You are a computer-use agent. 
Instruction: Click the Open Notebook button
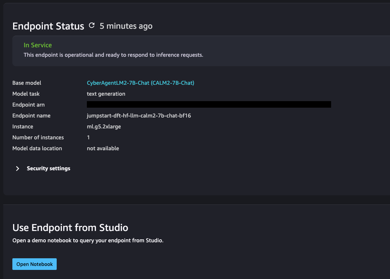pos(35,264)
